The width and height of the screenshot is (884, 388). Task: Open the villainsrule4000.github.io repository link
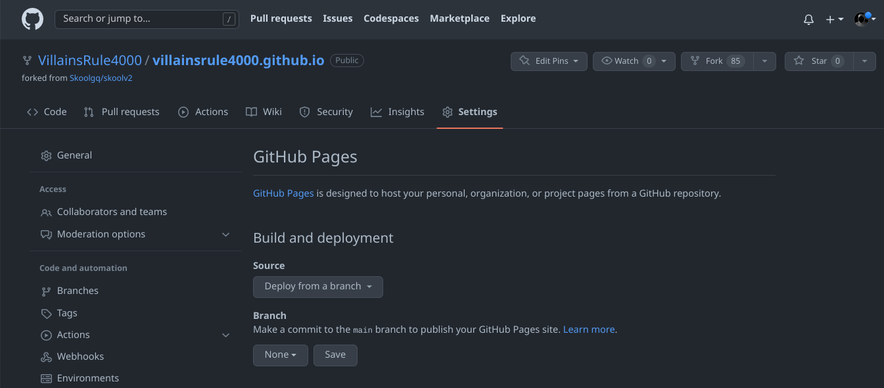coord(238,61)
